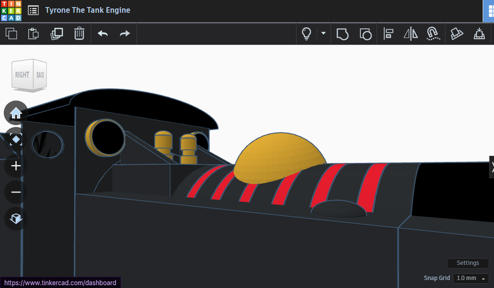Open the designs list panel icon
The height and width of the screenshot is (288, 494).
tap(33, 10)
